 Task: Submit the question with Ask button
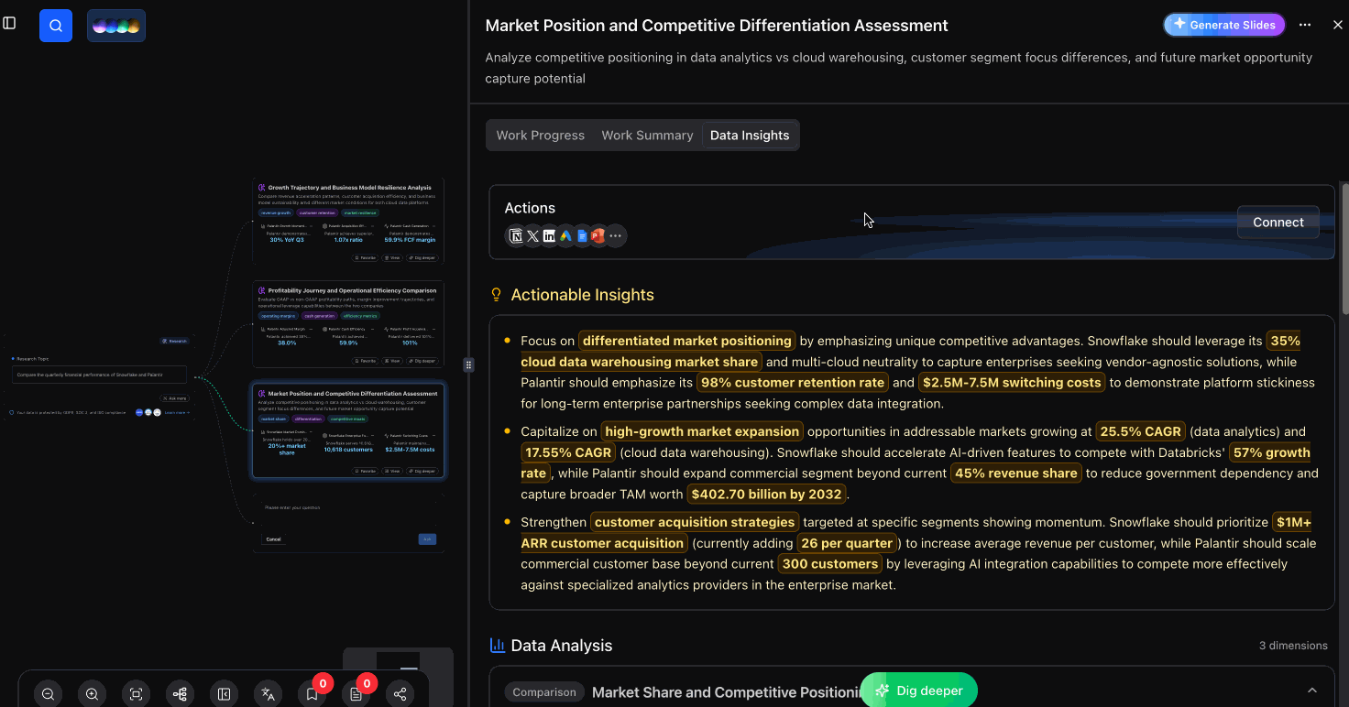tap(427, 539)
